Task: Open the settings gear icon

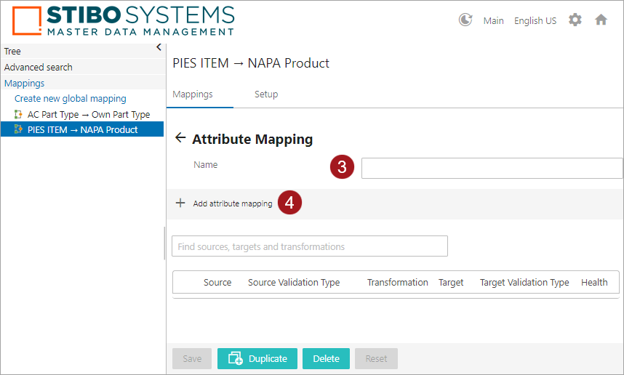Action: (575, 20)
